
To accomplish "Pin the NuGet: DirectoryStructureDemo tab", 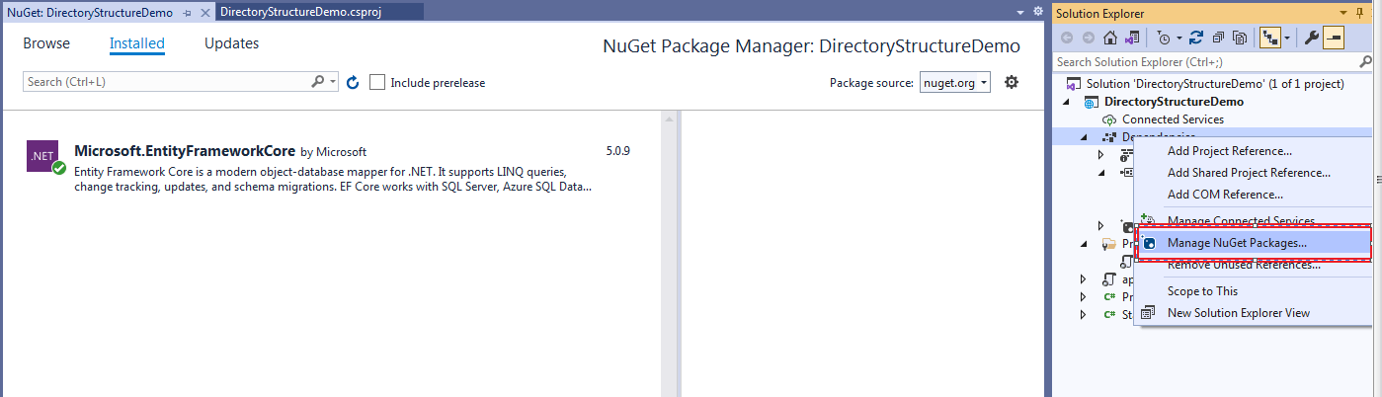I will 187,13.
